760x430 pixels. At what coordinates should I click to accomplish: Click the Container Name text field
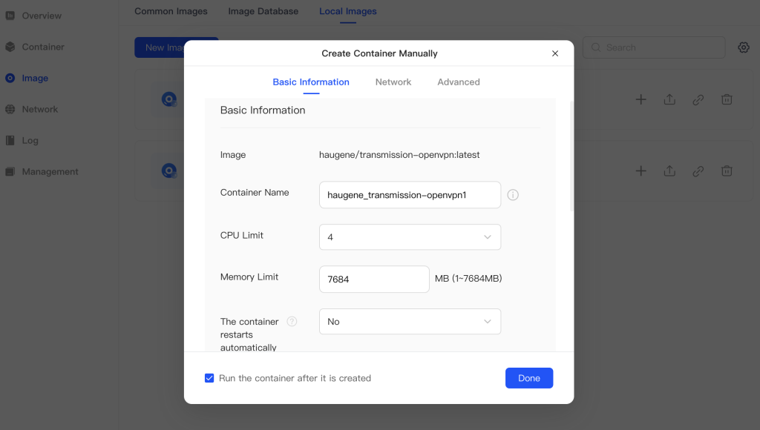pyautogui.click(x=410, y=195)
